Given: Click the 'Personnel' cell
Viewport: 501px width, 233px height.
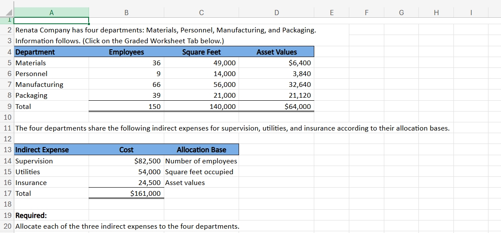Looking at the screenshot, I should pos(51,74).
